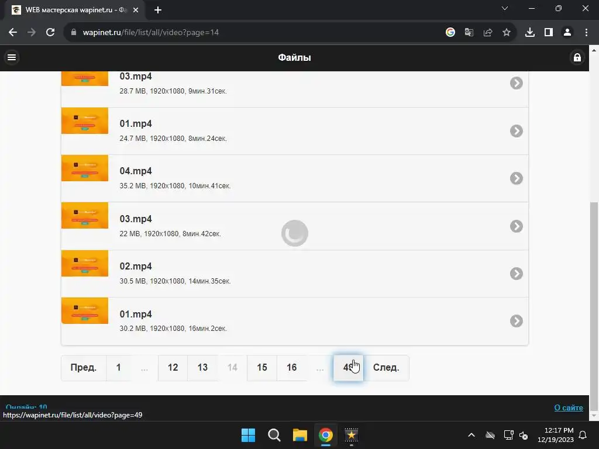
Task: Click the Google account icon in address bar
Action: tap(450, 33)
